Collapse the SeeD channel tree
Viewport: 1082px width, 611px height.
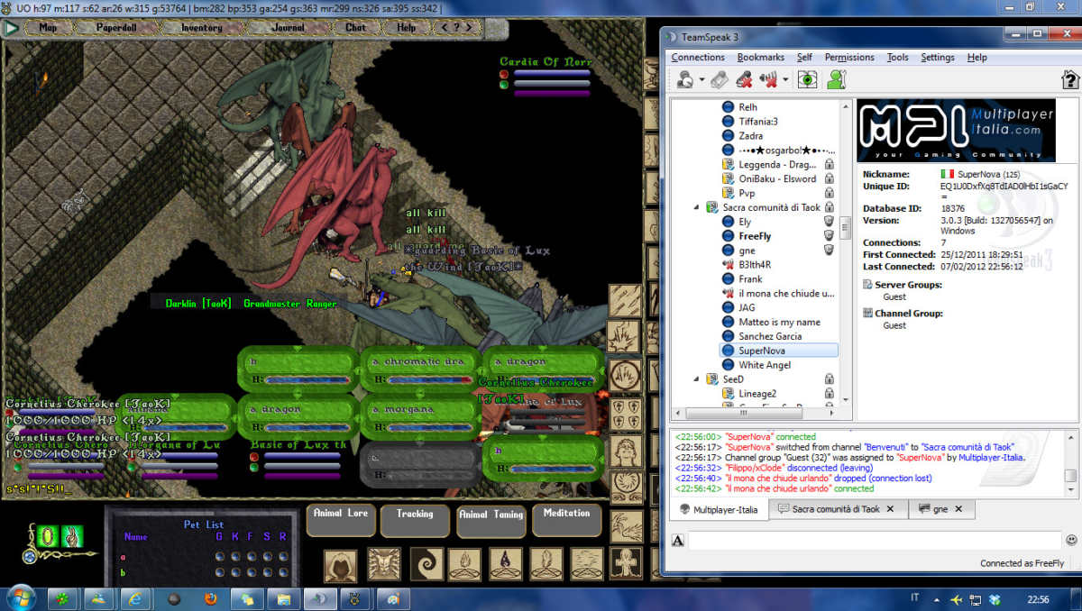tap(696, 379)
